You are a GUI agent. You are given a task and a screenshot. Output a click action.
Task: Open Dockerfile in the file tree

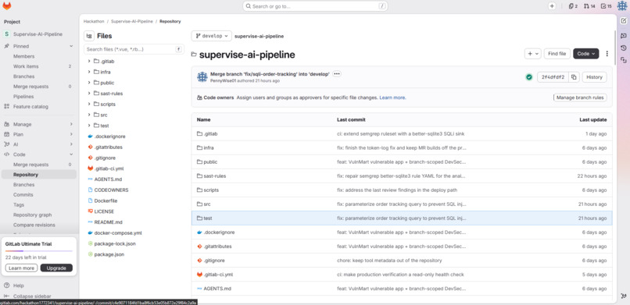(106, 200)
